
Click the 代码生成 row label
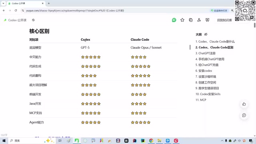35,66
